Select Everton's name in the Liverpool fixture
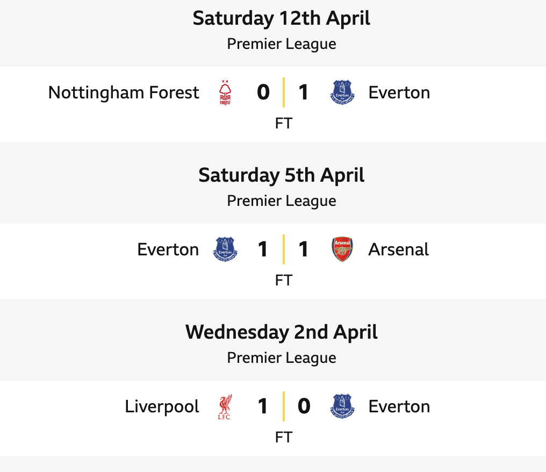 399,406
